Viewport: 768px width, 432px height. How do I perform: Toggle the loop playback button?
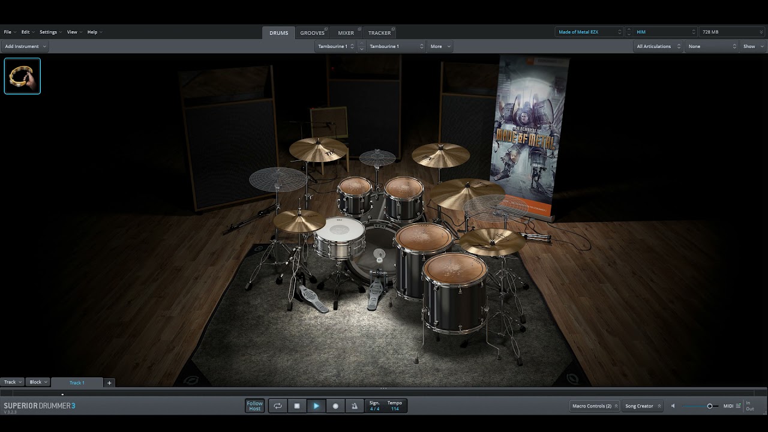(x=278, y=406)
